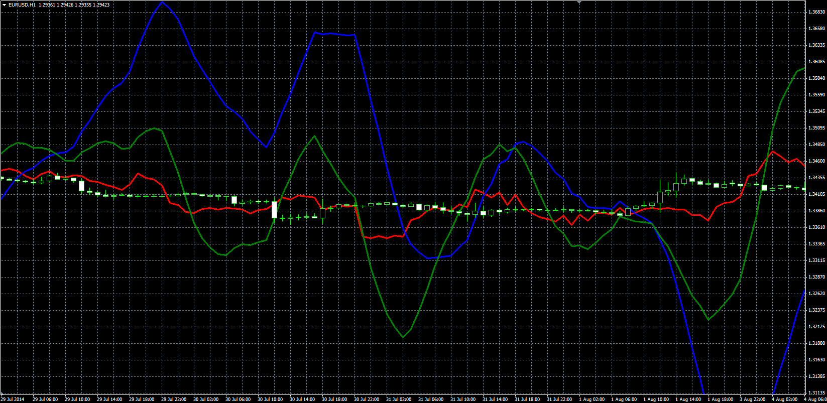Click the 1.32375 price scale label

click(x=816, y=310)
